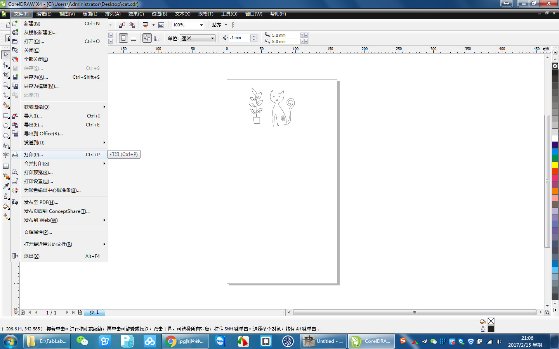Open the 效果(C) menu
Screen dimensions: 559x349
(x=136, y=14)
